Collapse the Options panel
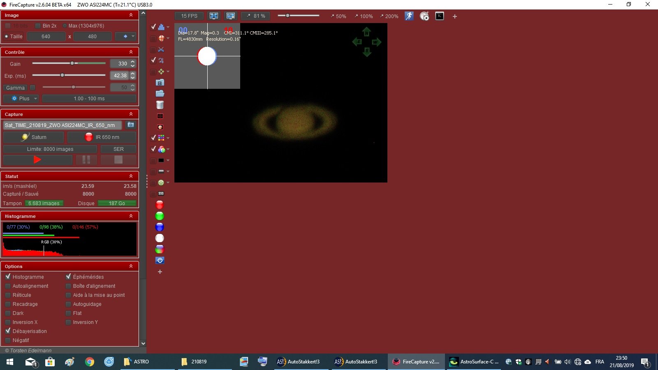The width and height of the screenshot is (658, 370). coord(131,266)
